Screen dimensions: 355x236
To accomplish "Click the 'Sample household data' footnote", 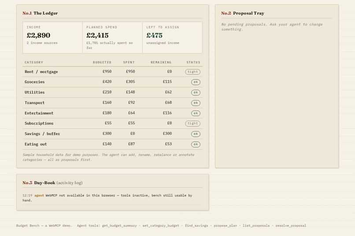I will [108, 157].
